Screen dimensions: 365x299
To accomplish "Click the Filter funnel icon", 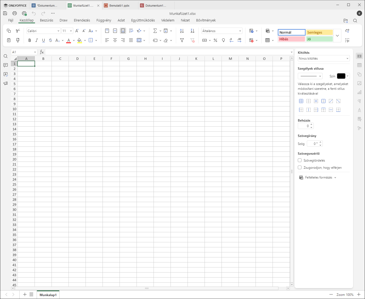I will point(182,40).
